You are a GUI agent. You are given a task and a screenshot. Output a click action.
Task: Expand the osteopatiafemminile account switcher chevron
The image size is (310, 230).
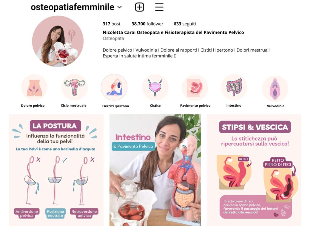coord(119,7)
